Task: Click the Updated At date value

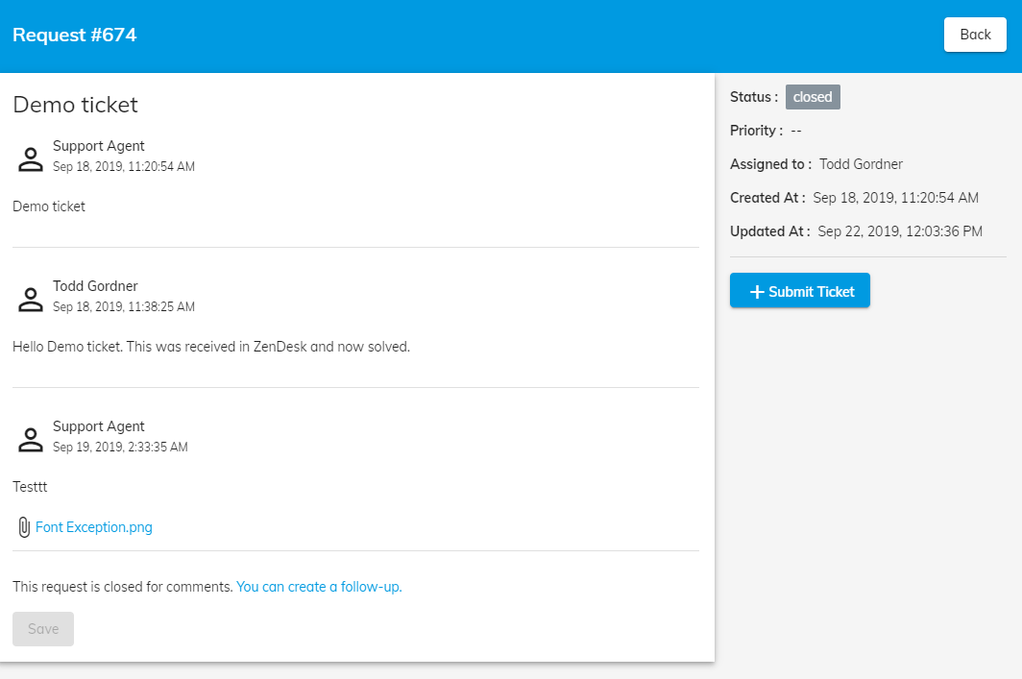Action: [x=900, y=231]
